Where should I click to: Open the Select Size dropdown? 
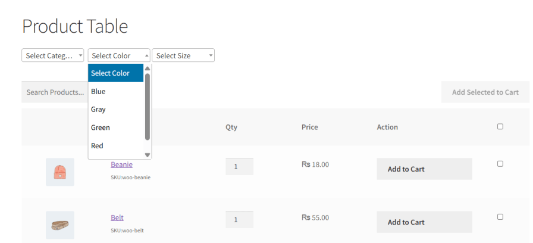[x=183, y=55]
